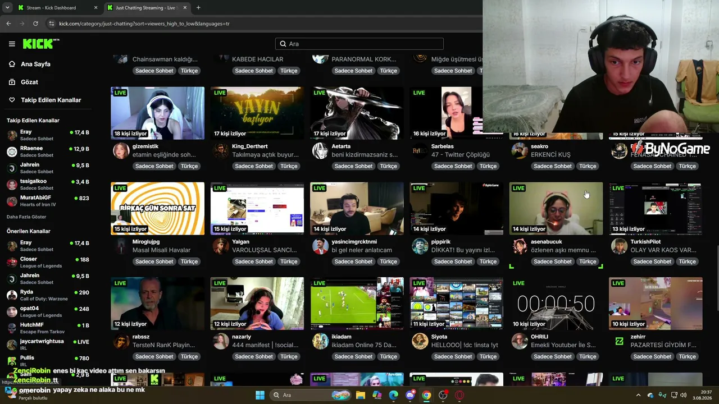Open gizemistik's live stream thumbnail
Viewport: 719px width, 404px height.
(157, 113)
